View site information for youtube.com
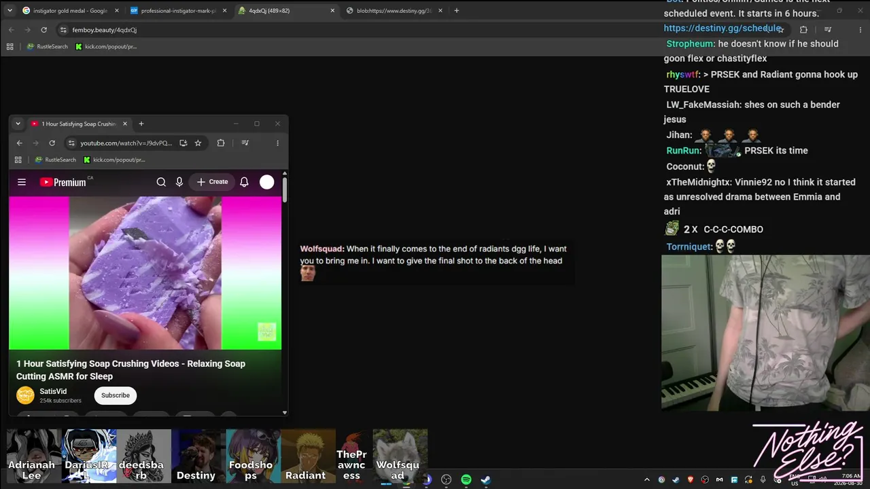 (71, 143)
